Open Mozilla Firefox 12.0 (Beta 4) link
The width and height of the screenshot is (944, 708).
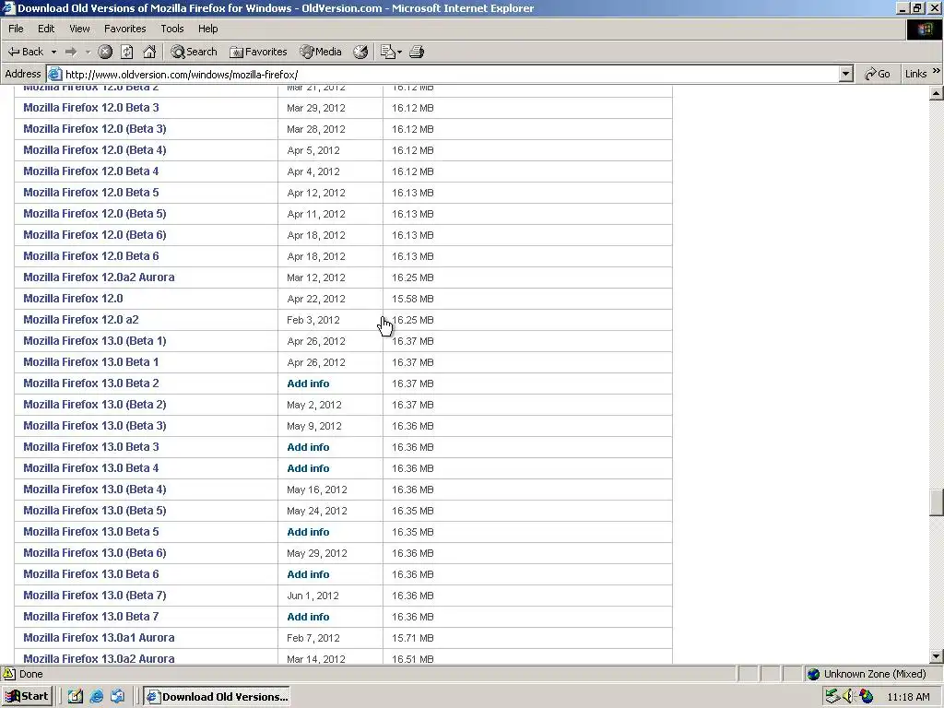coord(95,150)
